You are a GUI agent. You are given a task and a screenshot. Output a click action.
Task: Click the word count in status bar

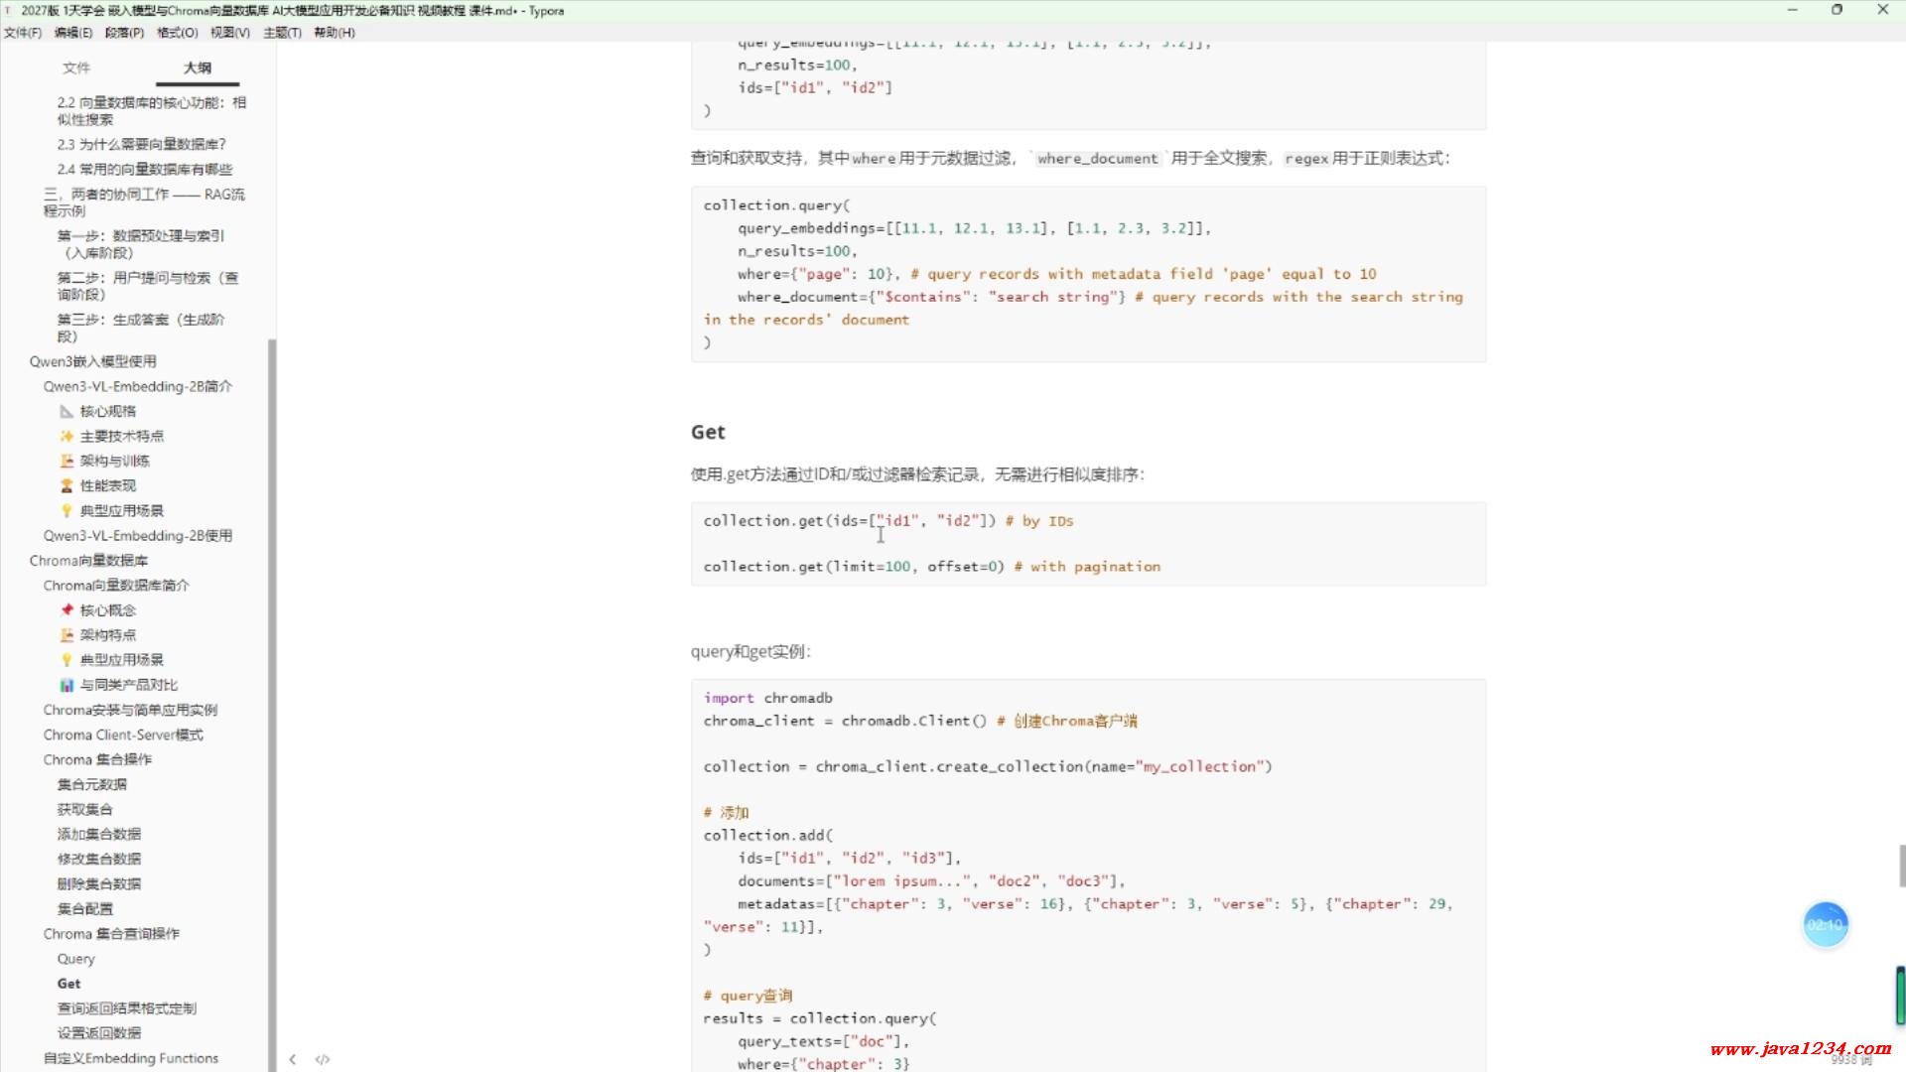(1850, 1061)
